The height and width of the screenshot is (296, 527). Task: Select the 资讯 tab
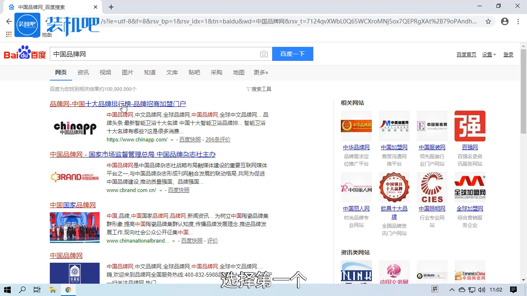[83, 72]
